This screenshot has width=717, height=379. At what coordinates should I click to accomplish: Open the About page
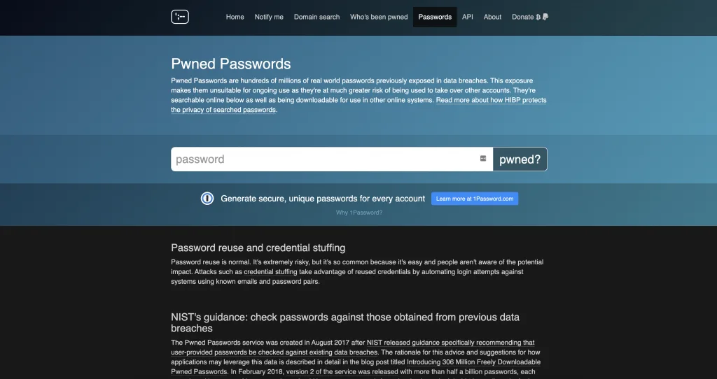point(492,17)
